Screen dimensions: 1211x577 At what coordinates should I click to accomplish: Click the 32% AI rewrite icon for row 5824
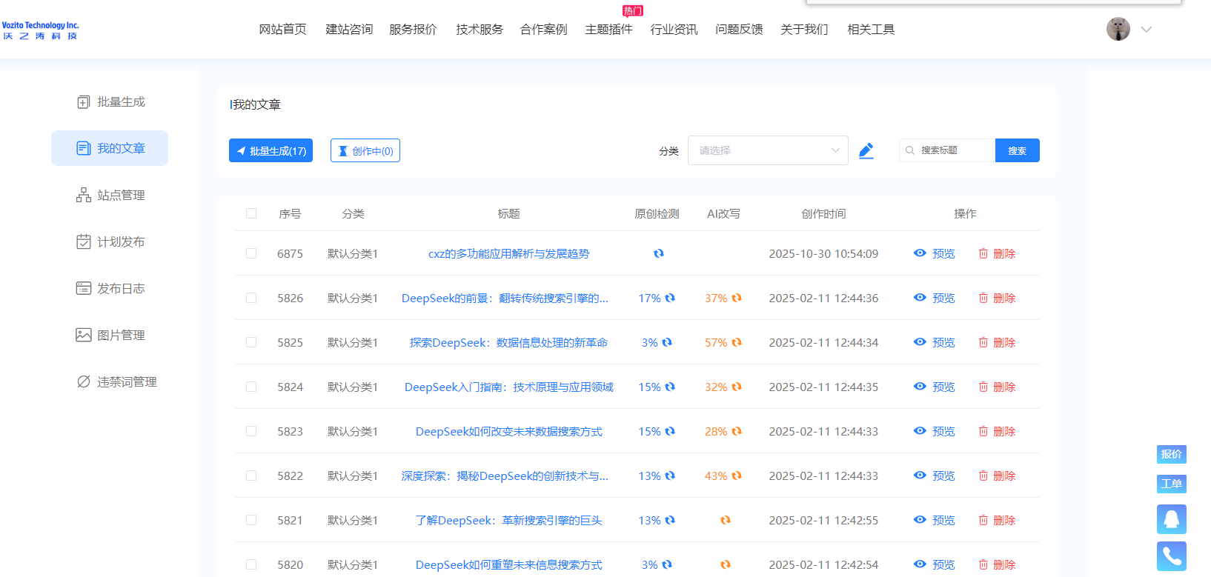[x=737, y=387]
